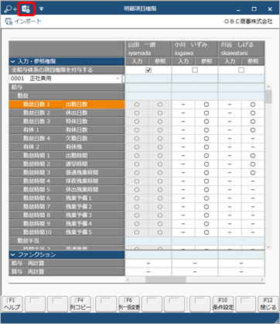
Task: Click the 勤怠手当 group row
Action: [67, 241]
